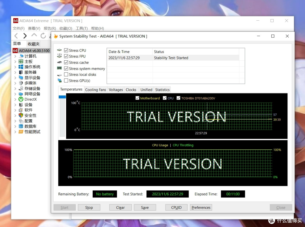Open the 文件(F) menu

19,28
